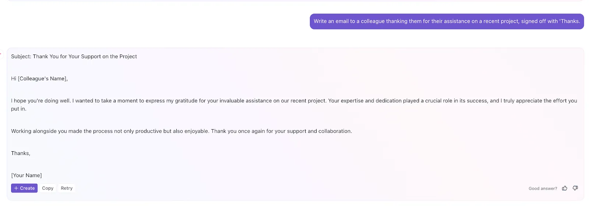Click the '[Your Name]' placeholder
The height and width of the screenshot is (208, 589).
pyautogui.click(x=27, y=175)
